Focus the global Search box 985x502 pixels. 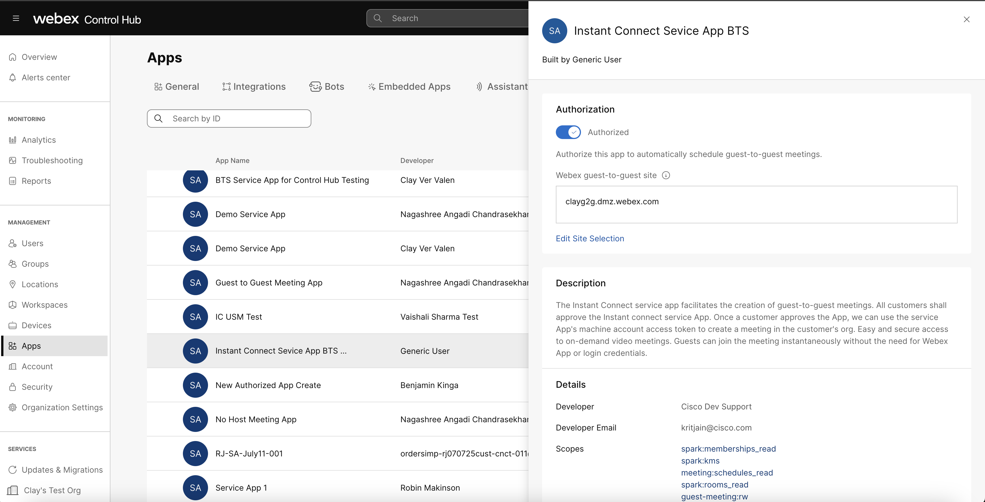pyautogui.click(x=447, y=18)
